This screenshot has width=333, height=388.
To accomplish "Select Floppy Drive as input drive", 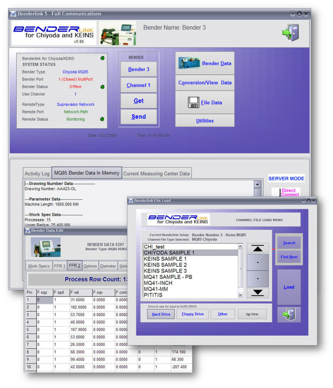I will pos(192,314).
